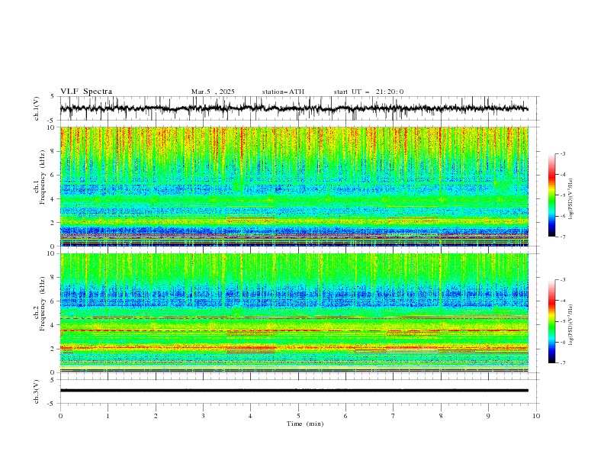Click time axis tick label '0'
This screenshot has width=604, height=467.
click(x=60, y=416)
